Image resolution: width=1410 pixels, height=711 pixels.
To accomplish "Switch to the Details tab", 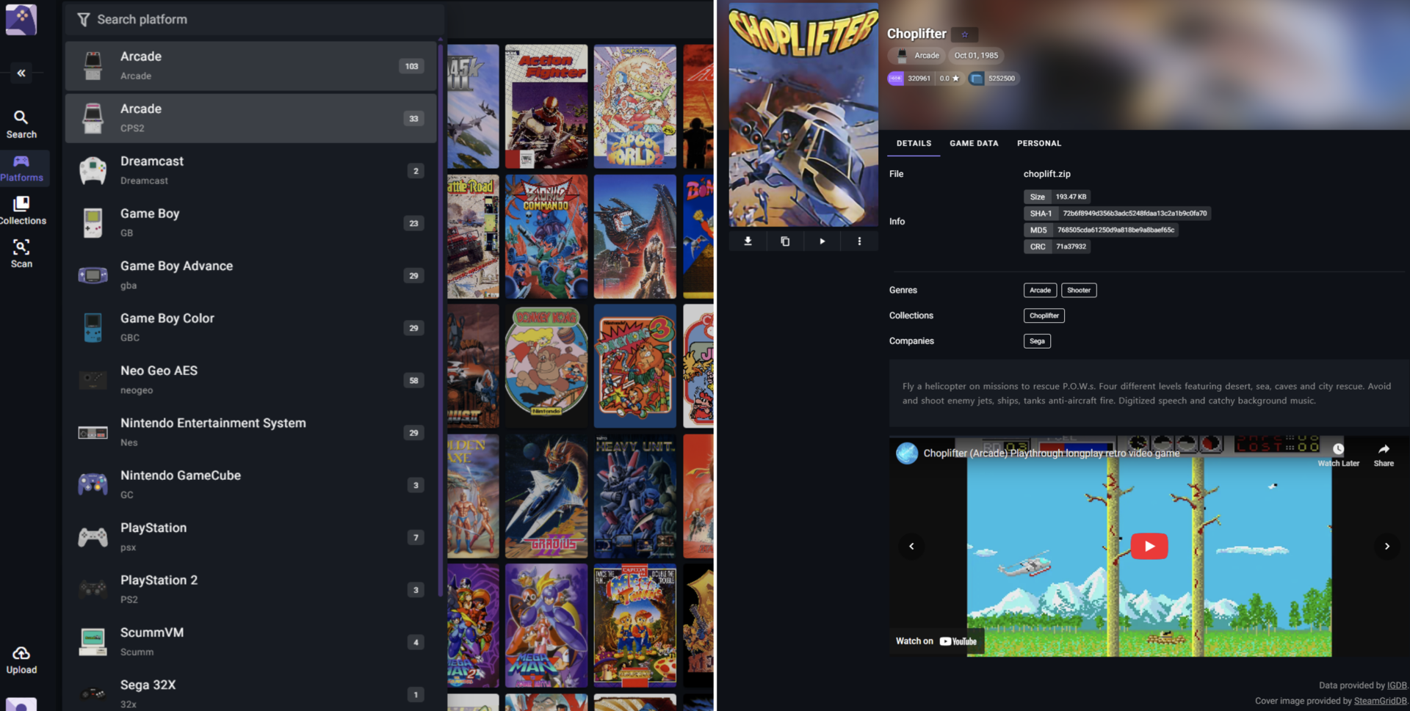I will [914, 143].
